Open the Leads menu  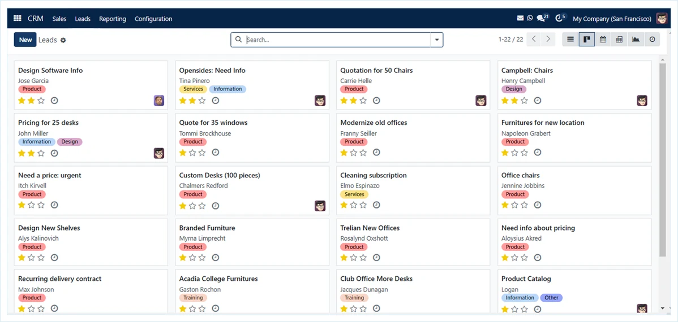click(83, 19)
